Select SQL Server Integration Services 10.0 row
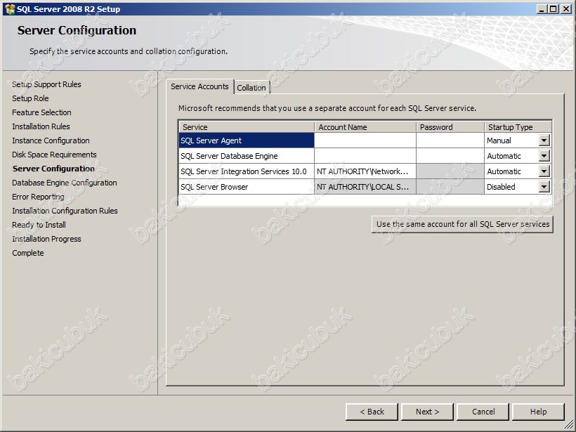The height and width of the screenshot is (432, 576). (247, 171)
